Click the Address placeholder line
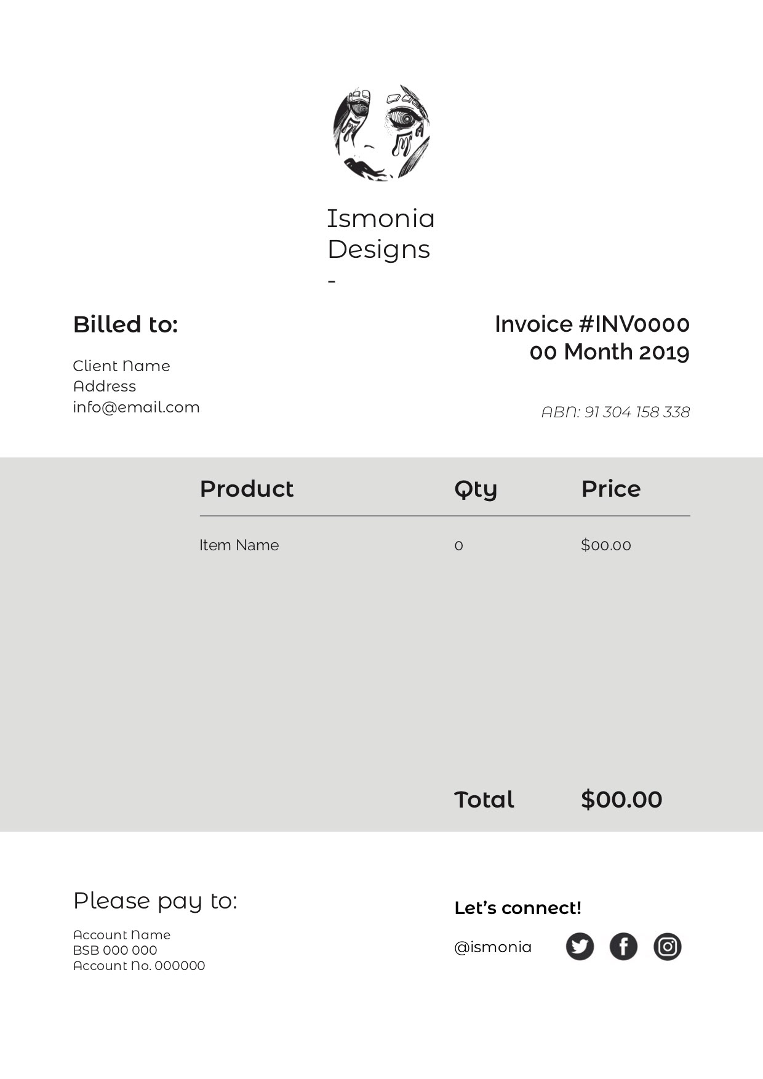Viewport: 763px width, 1079px height. (105, 386)
